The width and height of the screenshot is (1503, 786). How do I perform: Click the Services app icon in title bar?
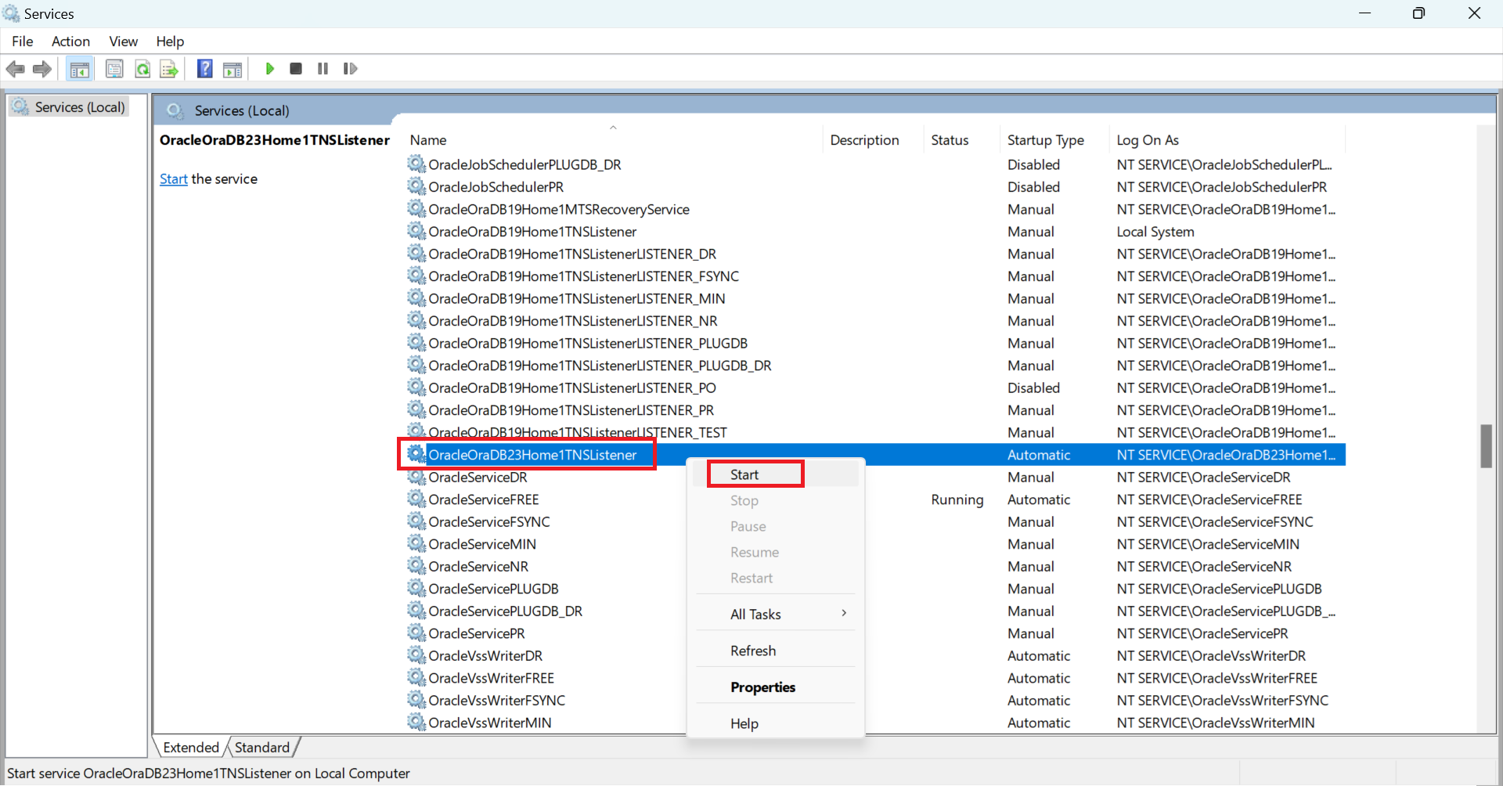(12, 13)
